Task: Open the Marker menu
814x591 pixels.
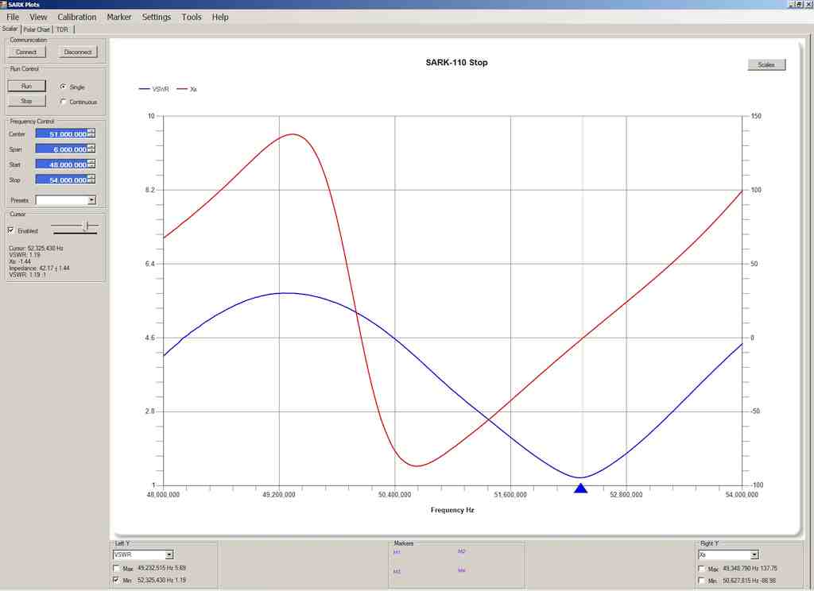Action: click(119, 17)
